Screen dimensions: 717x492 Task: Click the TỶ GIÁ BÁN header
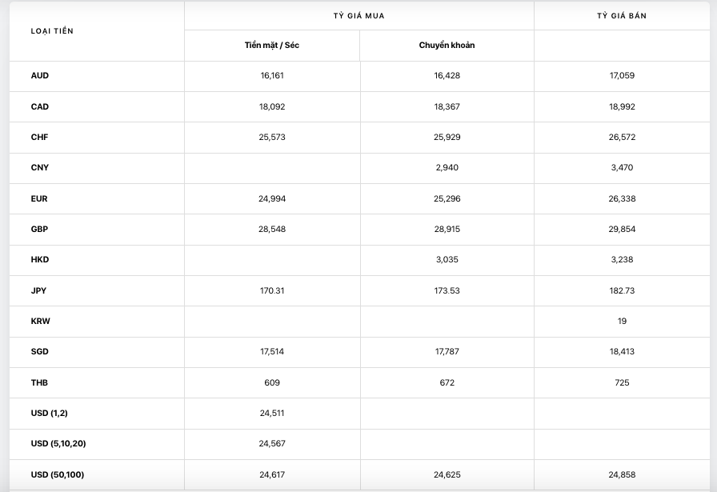coord(622,16)
